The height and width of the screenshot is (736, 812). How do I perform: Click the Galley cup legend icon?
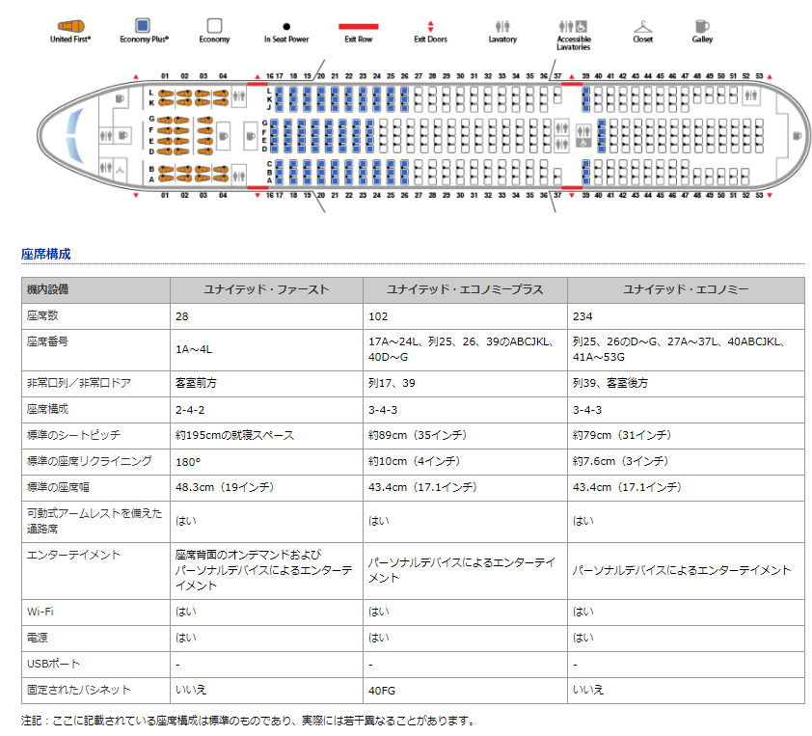click(701, 26)
